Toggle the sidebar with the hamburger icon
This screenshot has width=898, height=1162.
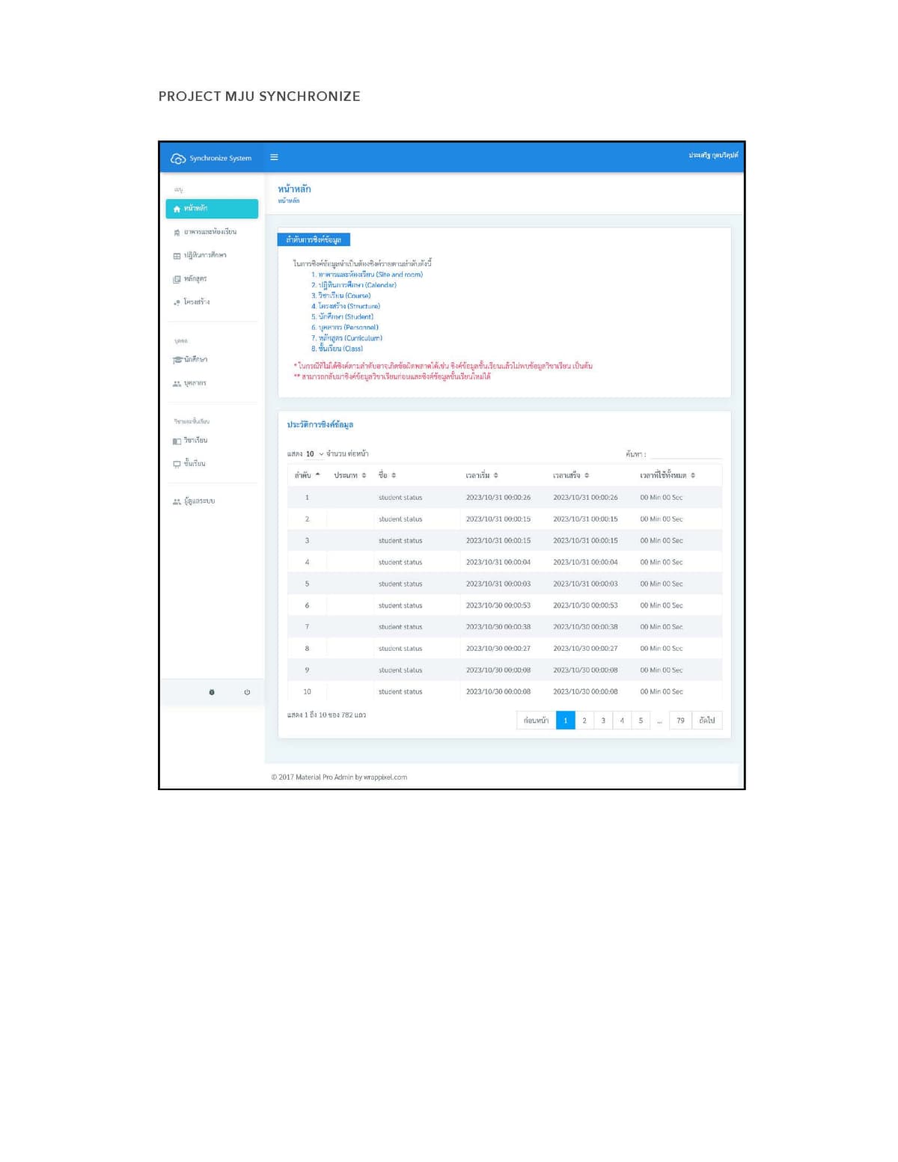click(x=274, y=157)
